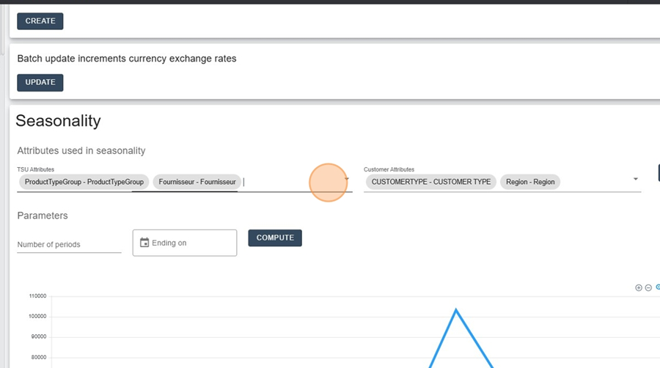Click the vertical scrollbar on the left edge
This screenshot has height=368, width=660.
point(1,29)
